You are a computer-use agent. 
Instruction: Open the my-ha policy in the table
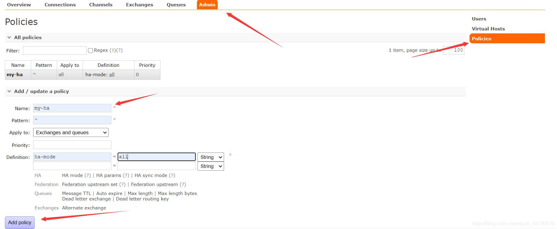(14, 74)
